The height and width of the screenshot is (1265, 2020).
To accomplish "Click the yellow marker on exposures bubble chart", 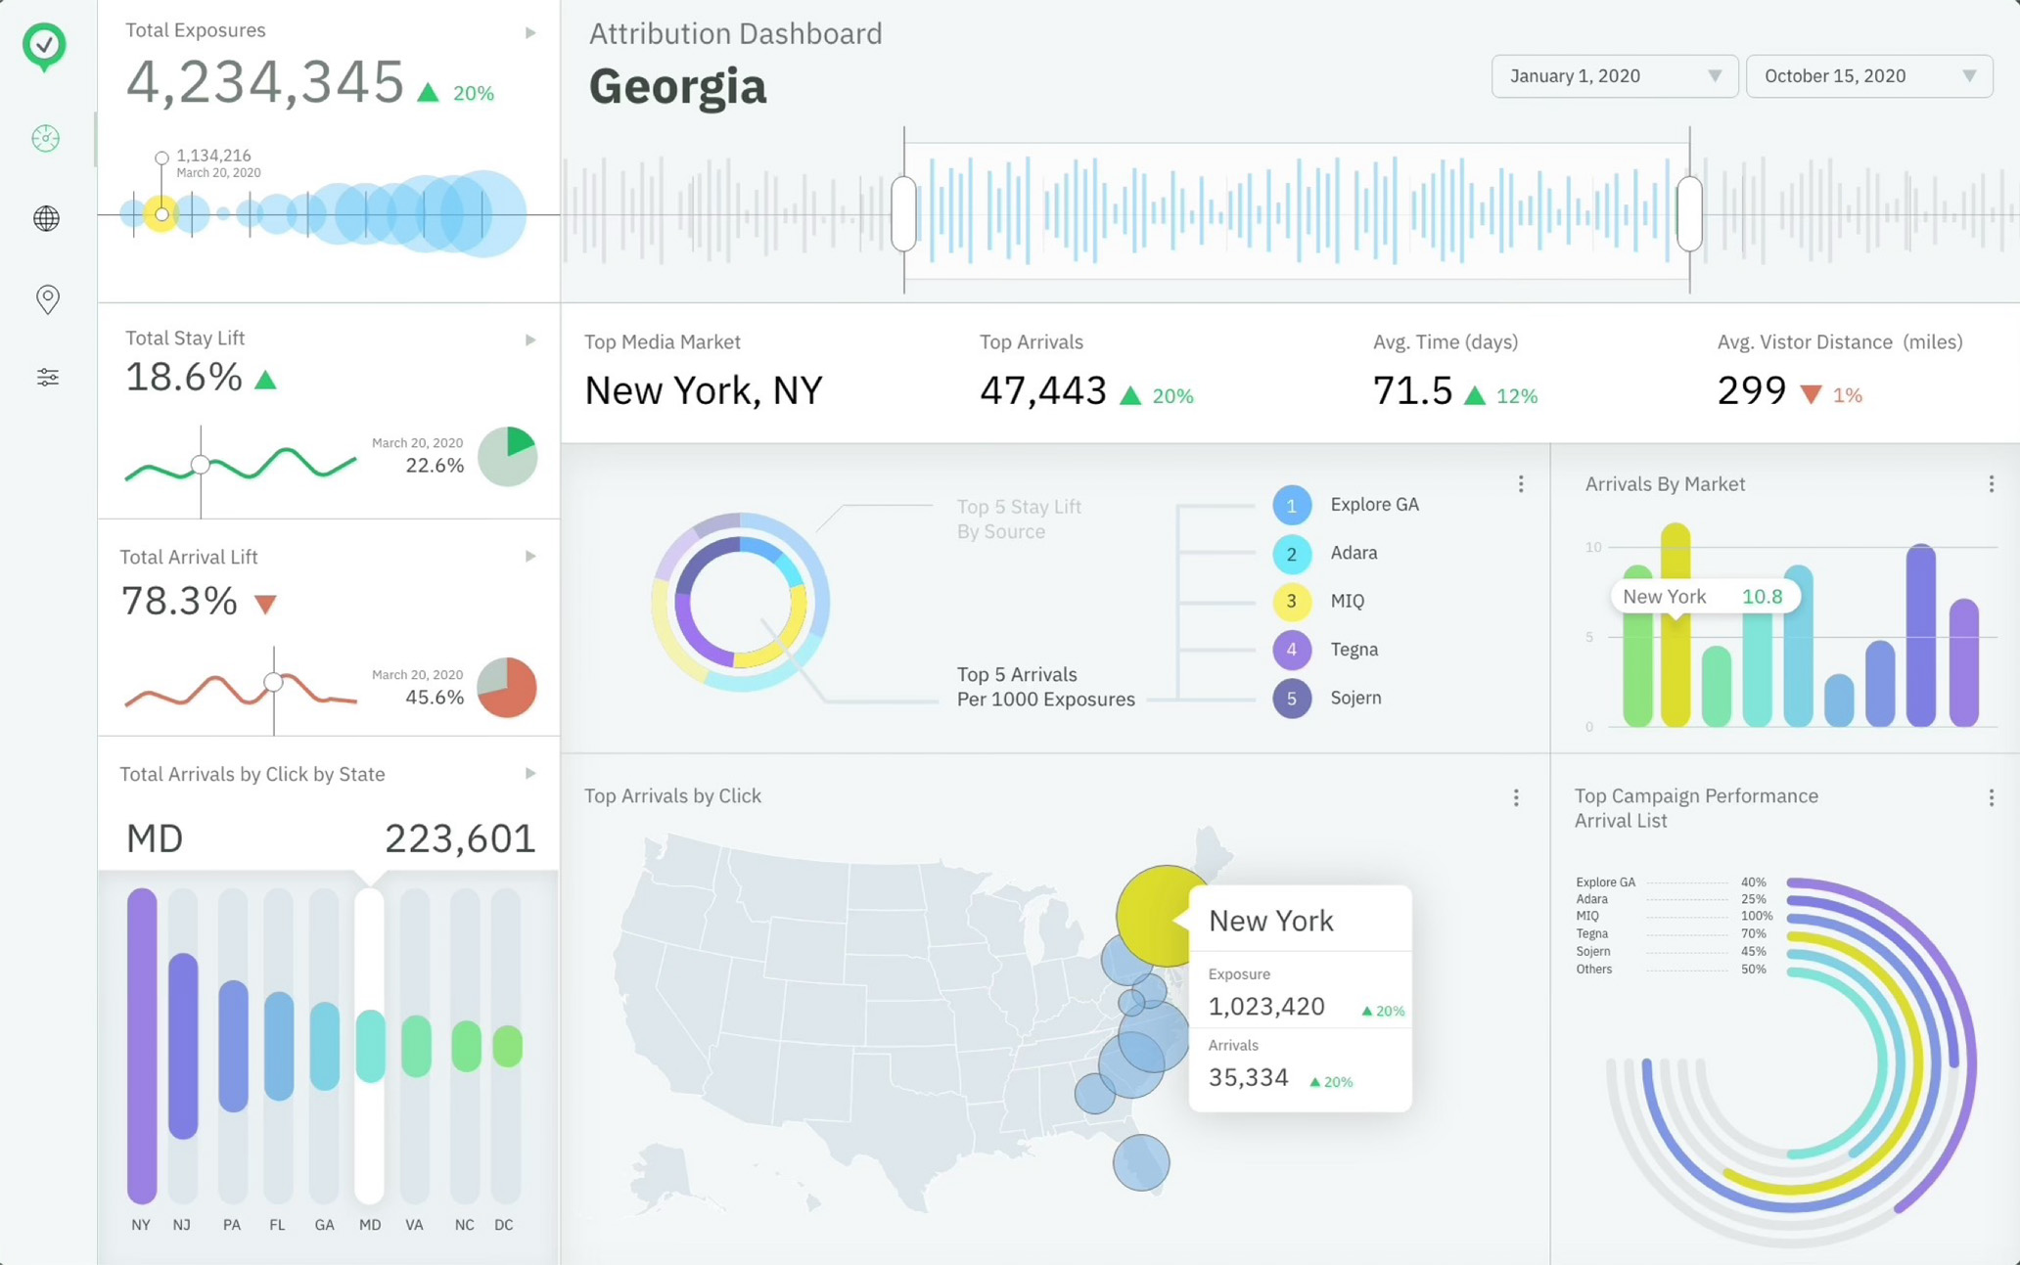I will tap(161, 213).
